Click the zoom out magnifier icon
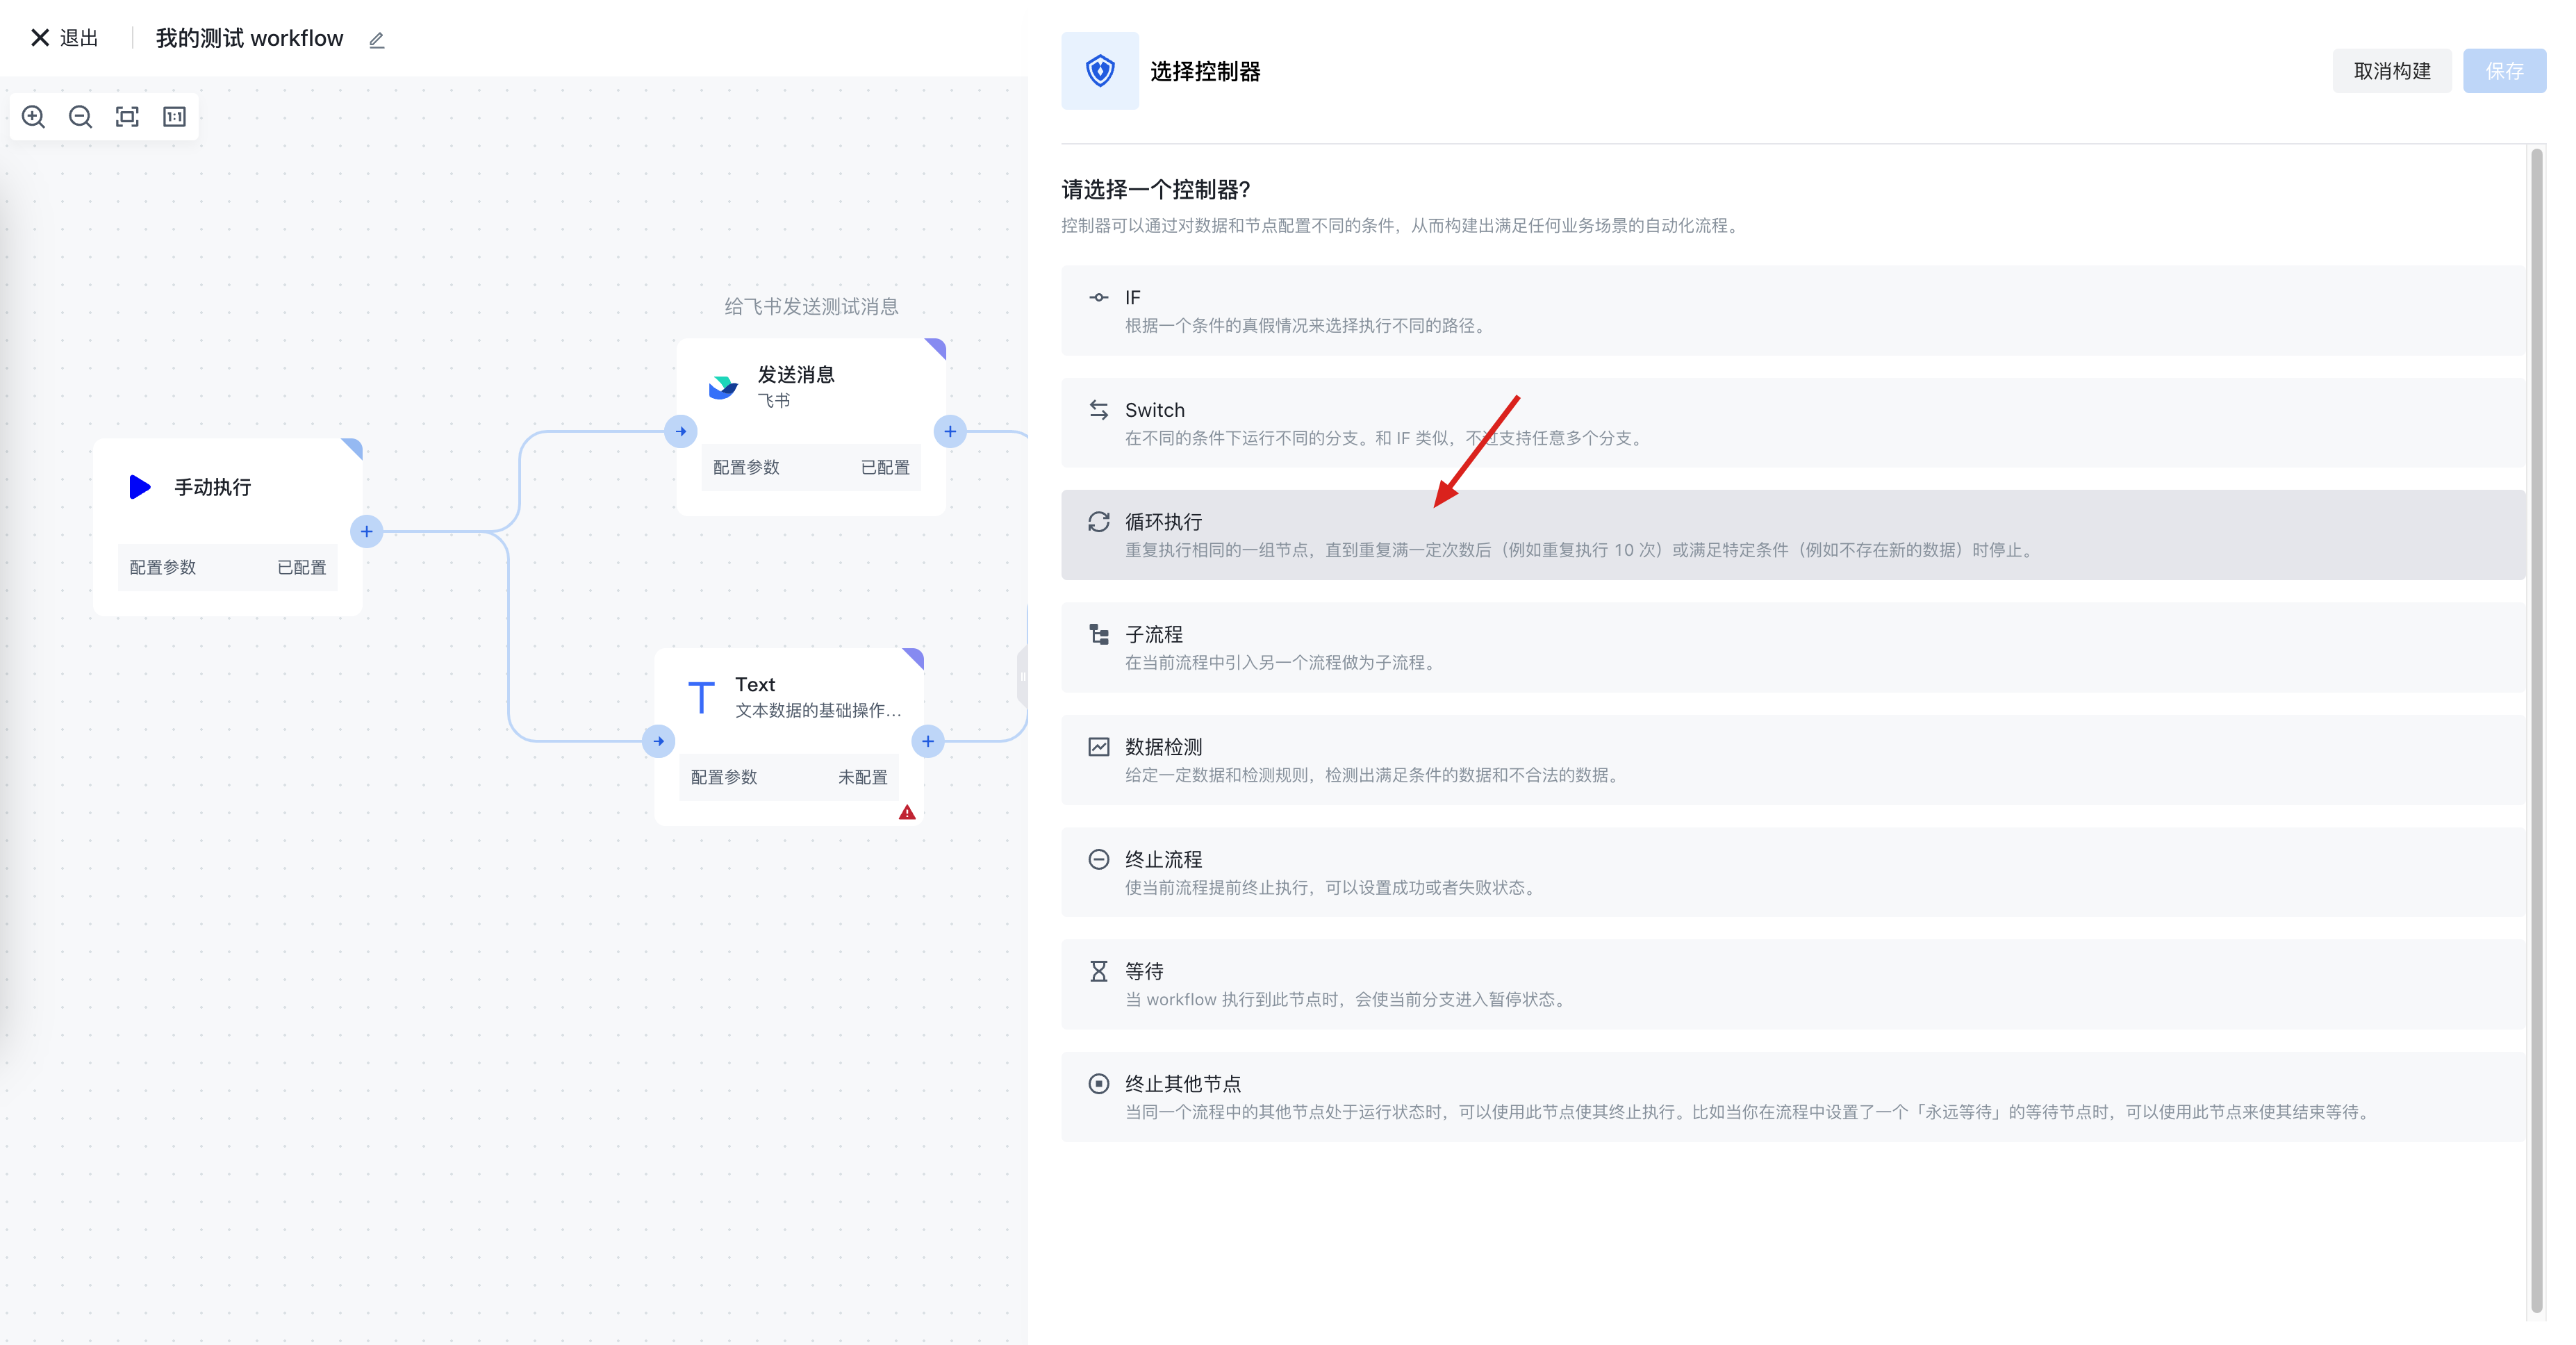 click(x=80, y=117)
